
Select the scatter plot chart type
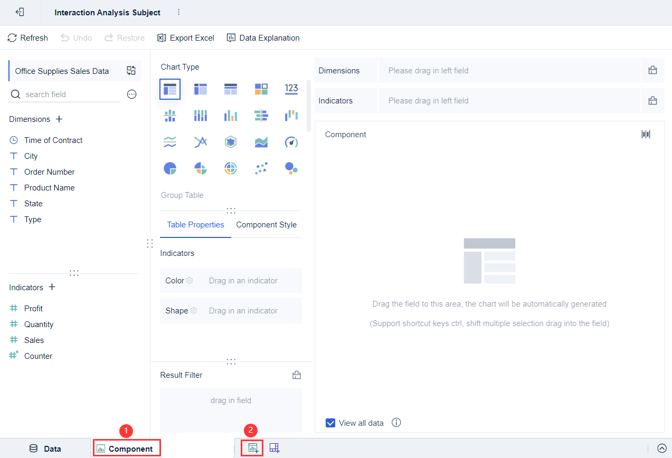point(261,168)
